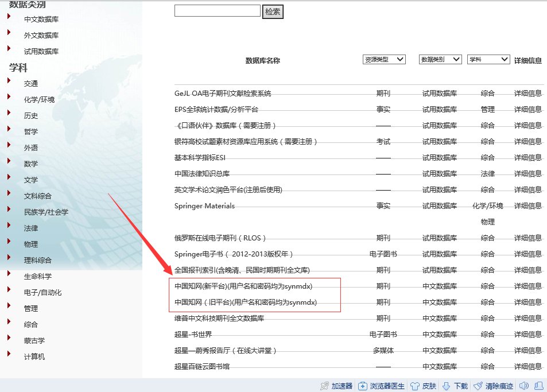Click the red arrow beside 中文数据库

coord(9,16)
